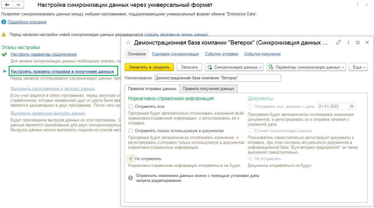Select Не отправлять under Документы
This screenshot has width=374, height=208.
[x=251, y=159]
